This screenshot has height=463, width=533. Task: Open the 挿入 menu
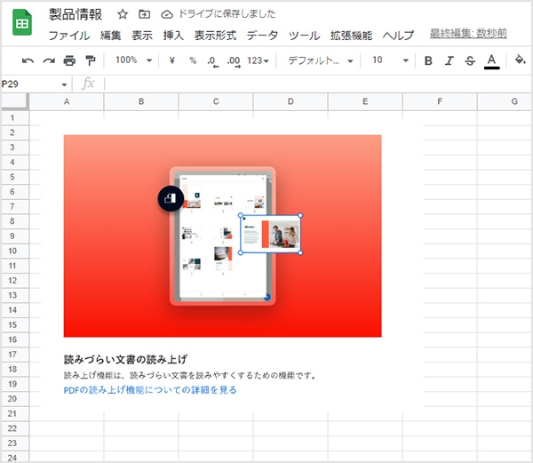coord(173,36)
